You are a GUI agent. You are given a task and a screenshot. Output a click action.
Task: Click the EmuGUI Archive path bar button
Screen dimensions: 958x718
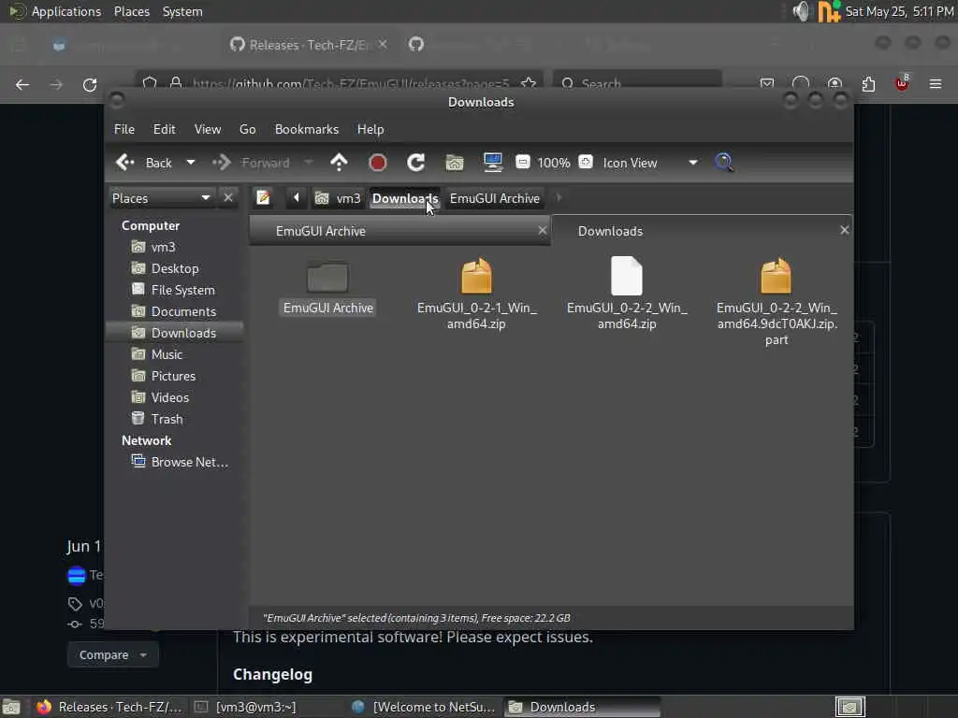(495, 198)
